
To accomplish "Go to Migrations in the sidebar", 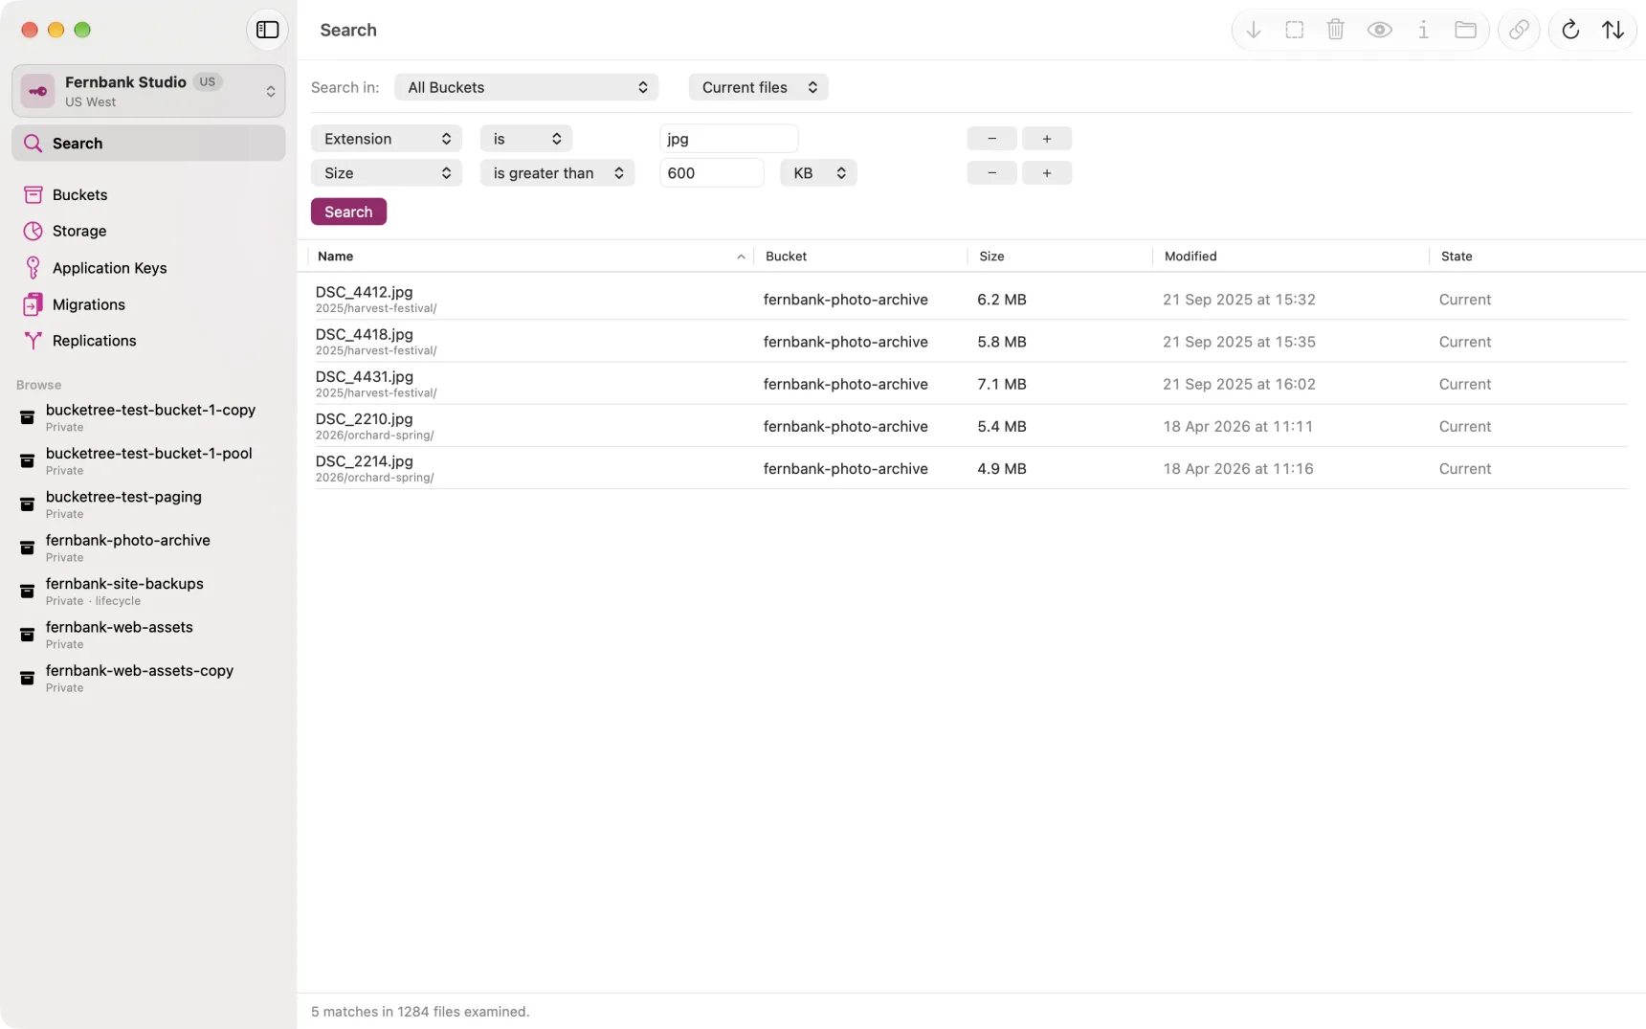I will coord(148,304).
